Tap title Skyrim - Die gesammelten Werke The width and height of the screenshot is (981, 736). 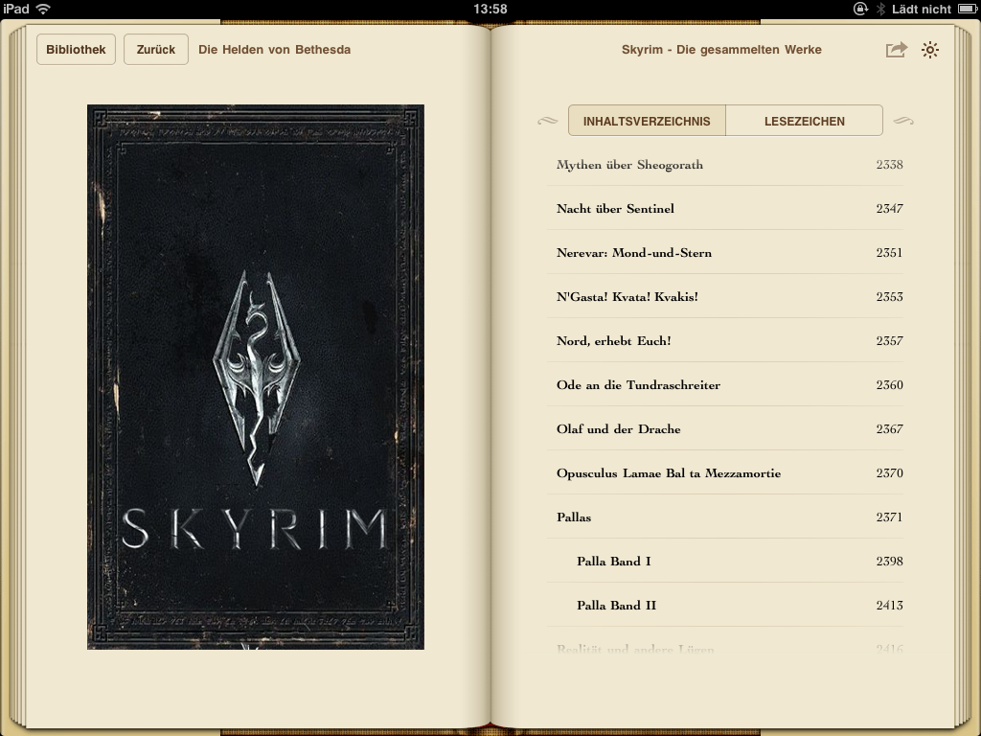pos(721,50)
